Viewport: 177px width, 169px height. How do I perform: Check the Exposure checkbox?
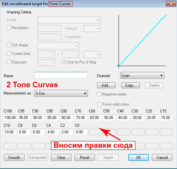8,62
